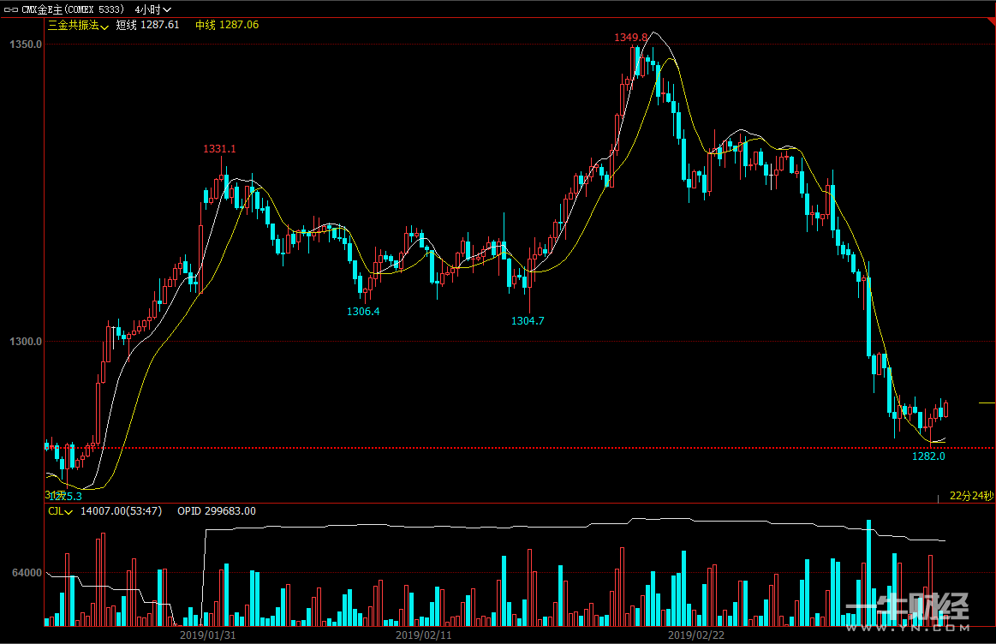This screenshot has width=996, height=644.
Task: Click the 2019/01/31 date on time axis
Action: click(207, 635)
